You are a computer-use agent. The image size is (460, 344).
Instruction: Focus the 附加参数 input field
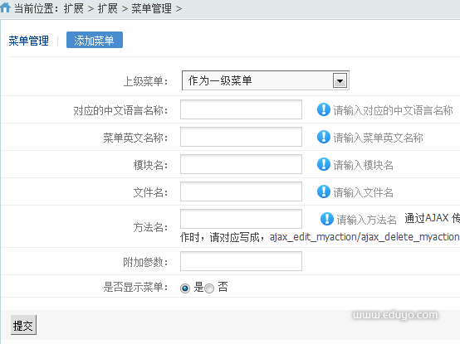click(241, 261)
